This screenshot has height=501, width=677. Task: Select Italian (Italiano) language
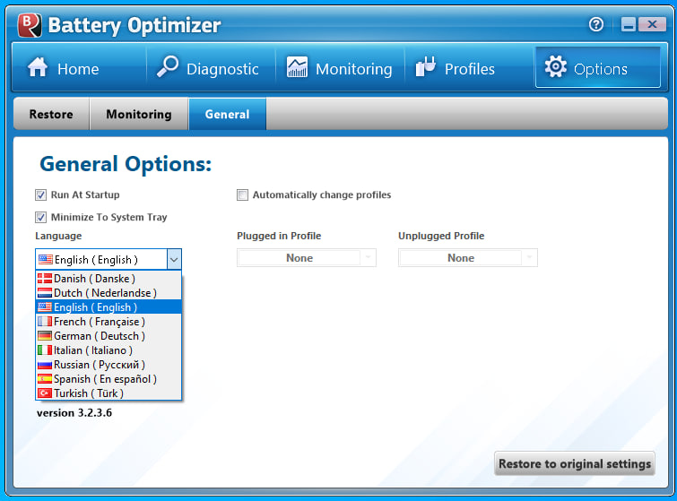pyautogui.click(x=108, y=350)
